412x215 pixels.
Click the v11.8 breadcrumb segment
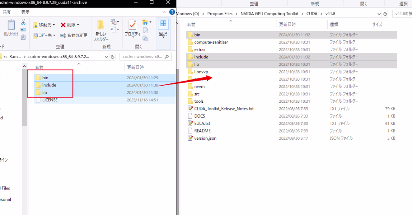point(330,14)
